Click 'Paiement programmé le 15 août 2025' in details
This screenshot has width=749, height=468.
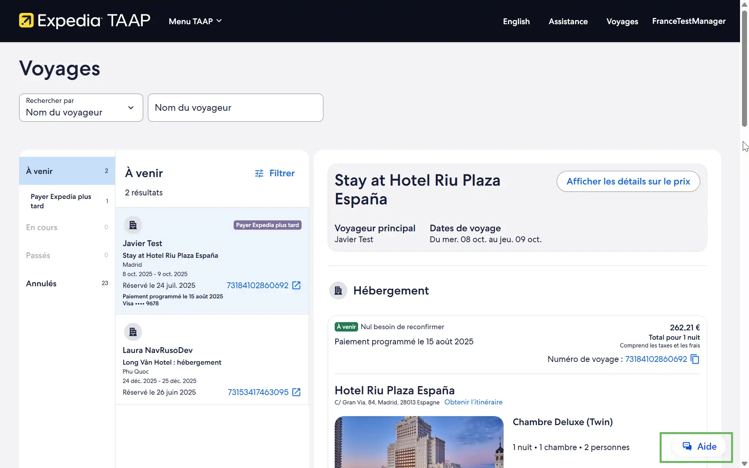click(404, 342)
